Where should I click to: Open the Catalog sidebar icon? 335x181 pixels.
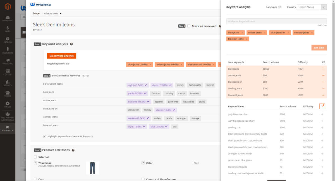(x=8, y=40)
